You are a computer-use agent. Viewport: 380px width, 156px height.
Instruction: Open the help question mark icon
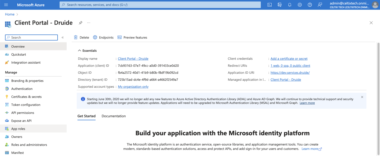(310, 5)
